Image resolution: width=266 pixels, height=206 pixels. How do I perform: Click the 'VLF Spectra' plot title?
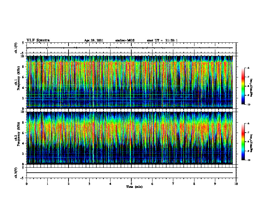[38, 40]
